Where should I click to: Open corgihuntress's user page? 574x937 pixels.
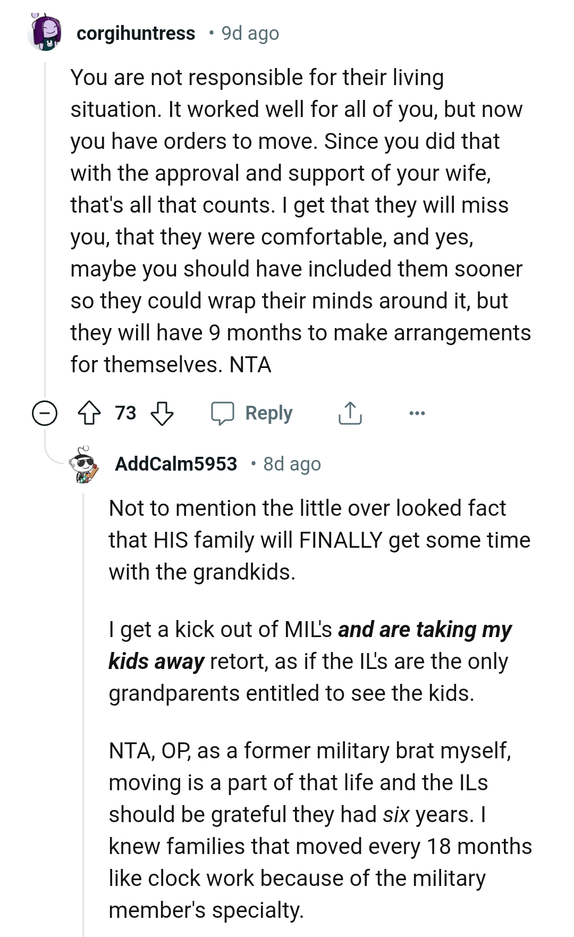point(136,33)
